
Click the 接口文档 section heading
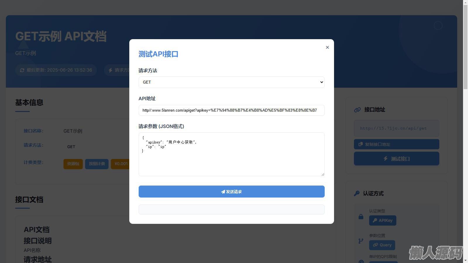[29, 200]
